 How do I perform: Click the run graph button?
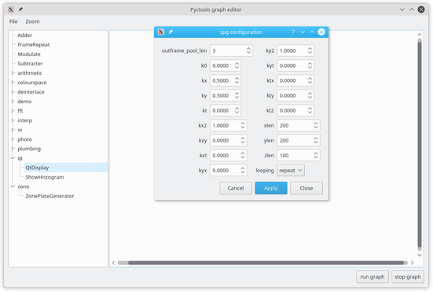click(372, 277)
